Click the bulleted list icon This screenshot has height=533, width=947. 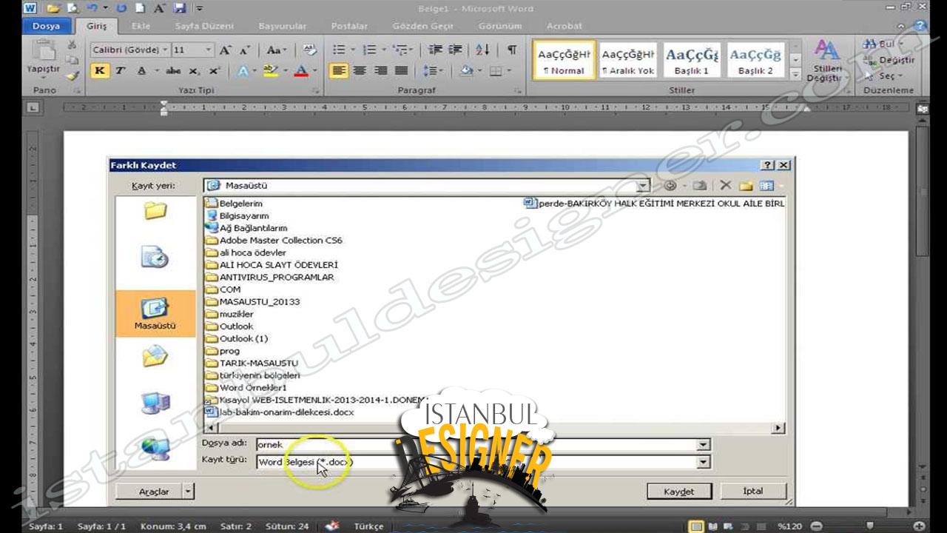coord(339,50)
